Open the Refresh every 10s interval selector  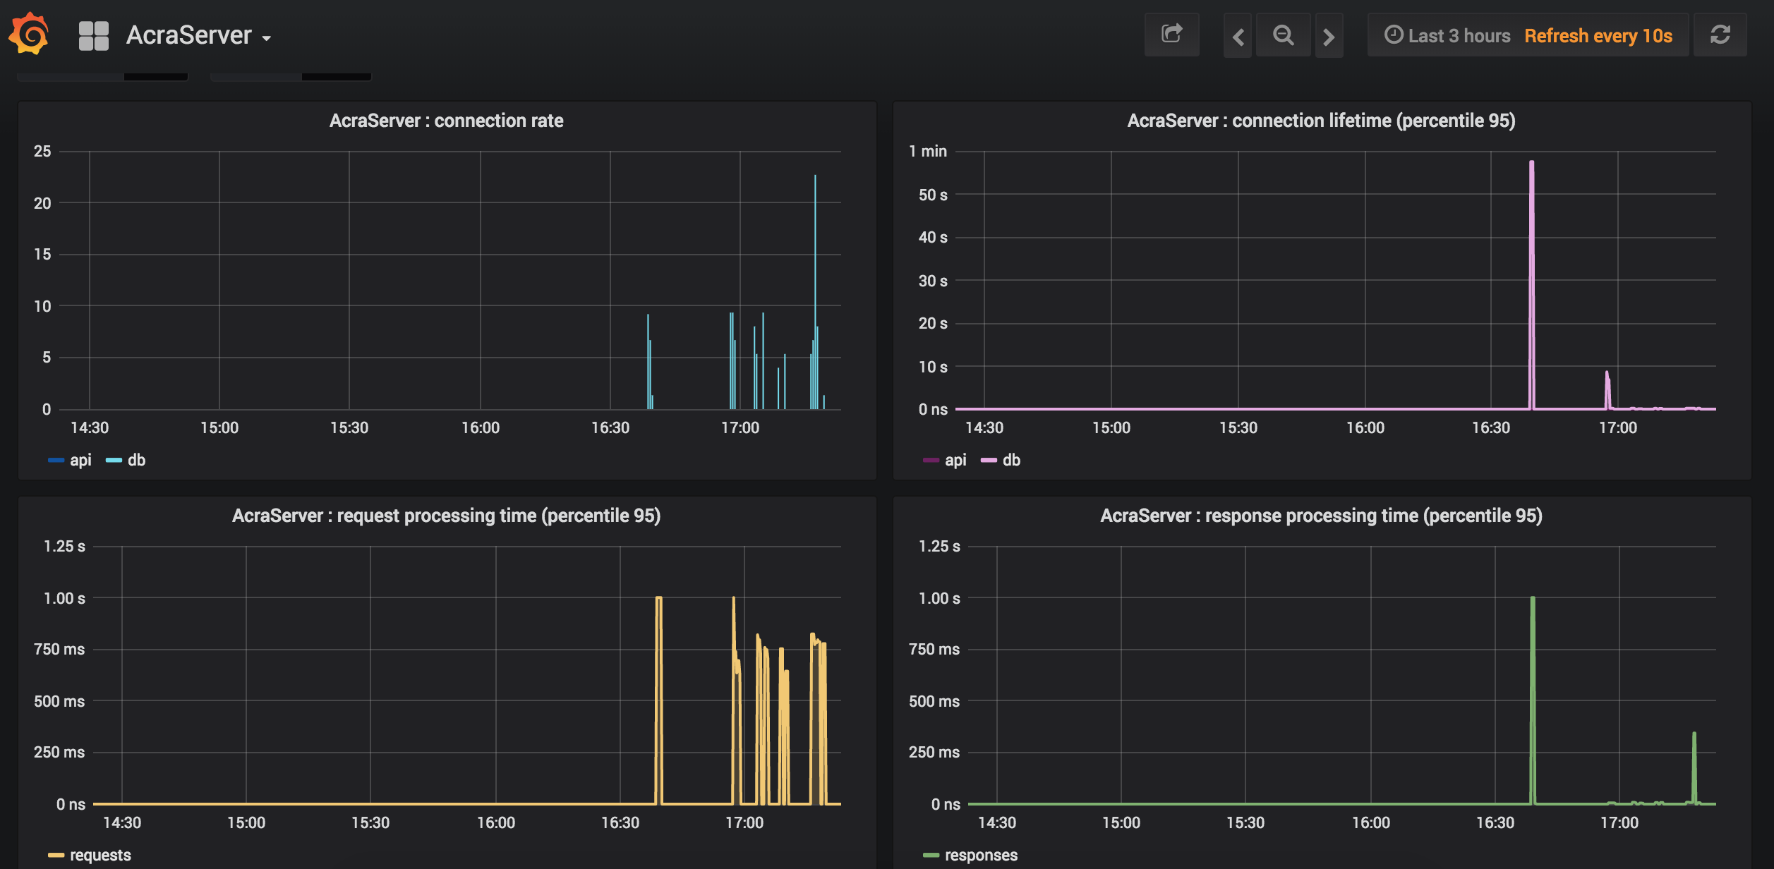pos(1598,36)
